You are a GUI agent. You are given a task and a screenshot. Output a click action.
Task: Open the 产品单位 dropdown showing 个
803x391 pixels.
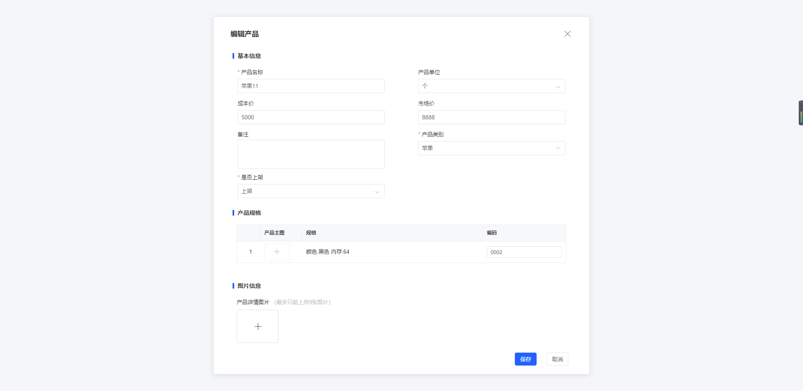pyautogui.click(x=491, y=86)
